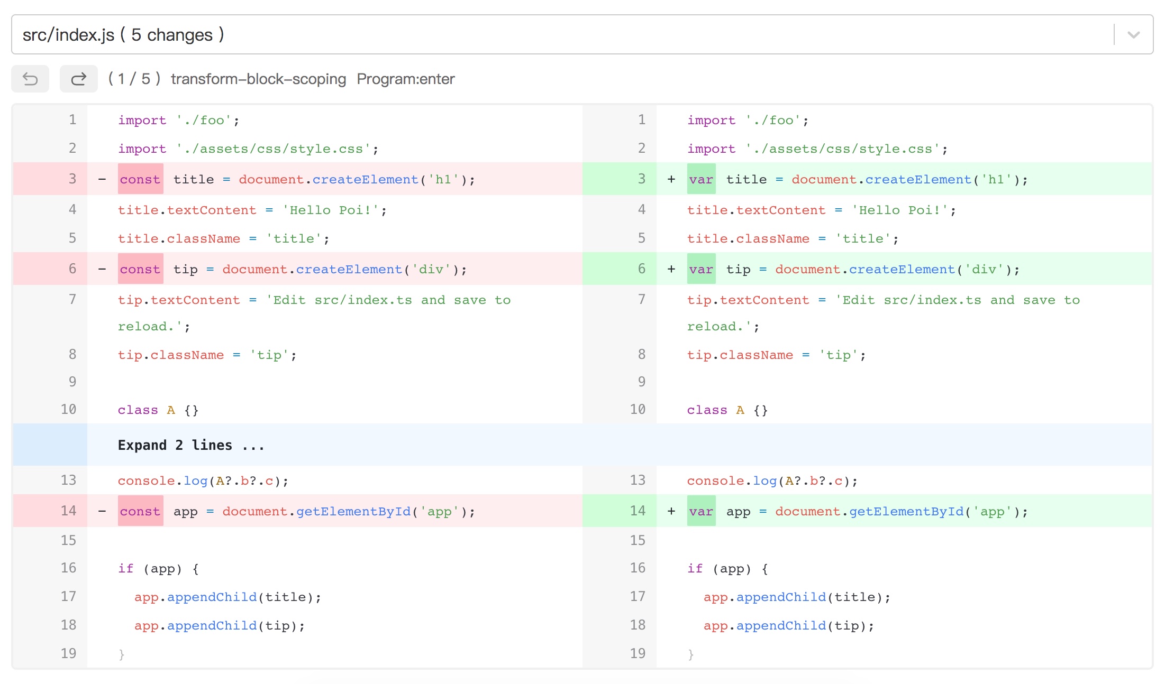Image resolution: width=1165 pixels, height=684 pixels.
Task: Click the undo arrow button
Action: 30,79
